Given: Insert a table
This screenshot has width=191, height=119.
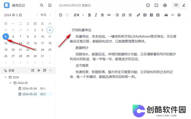Looking at the screenshot, I should pyautogui.click(x=151, y=15).
